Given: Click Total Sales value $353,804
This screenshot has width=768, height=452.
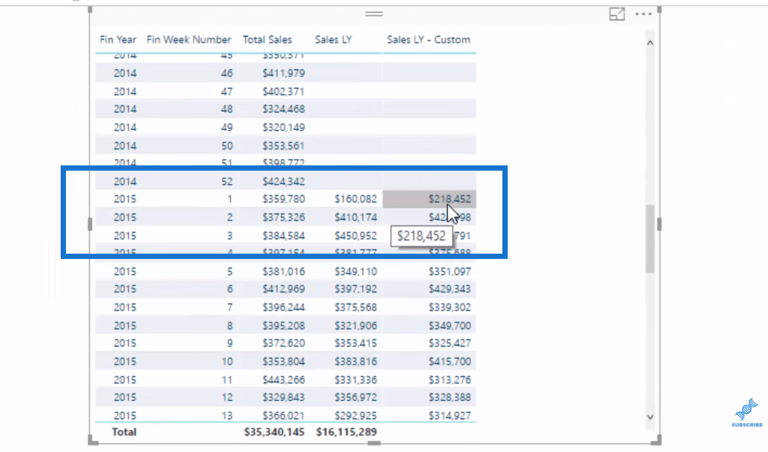Looking at the screenshot, I should (x=284, y=361).
